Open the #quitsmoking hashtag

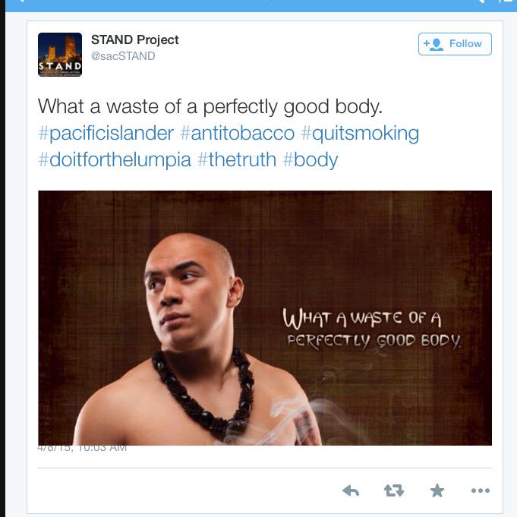click(360, 134)
